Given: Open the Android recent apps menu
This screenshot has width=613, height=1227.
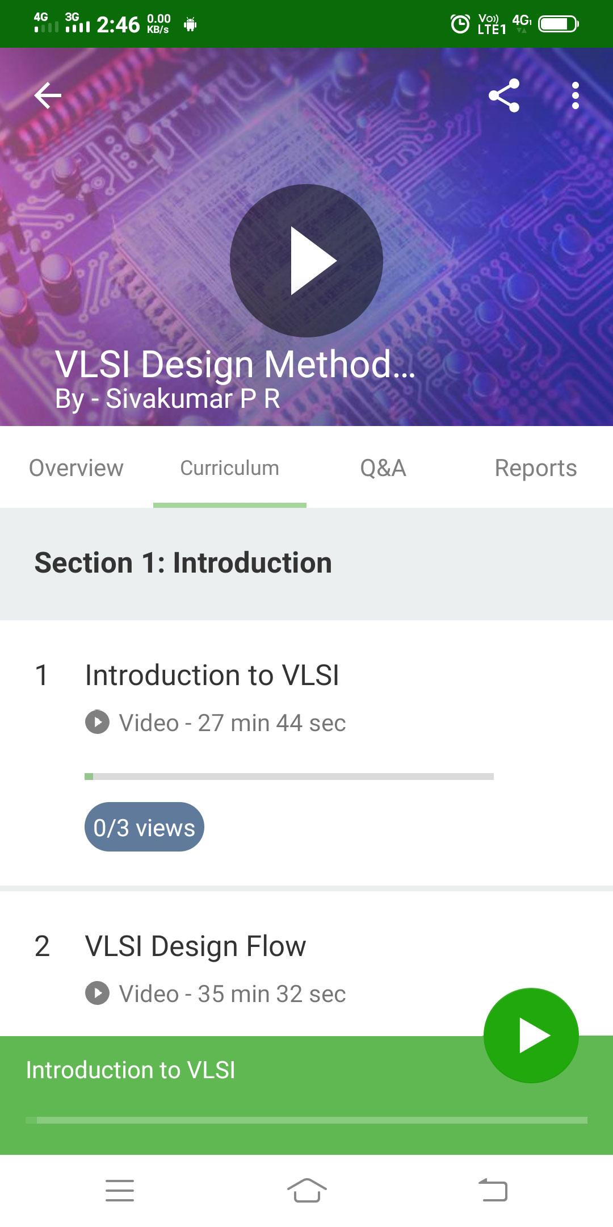Looking at the screenshot, I should point(120,1190).
